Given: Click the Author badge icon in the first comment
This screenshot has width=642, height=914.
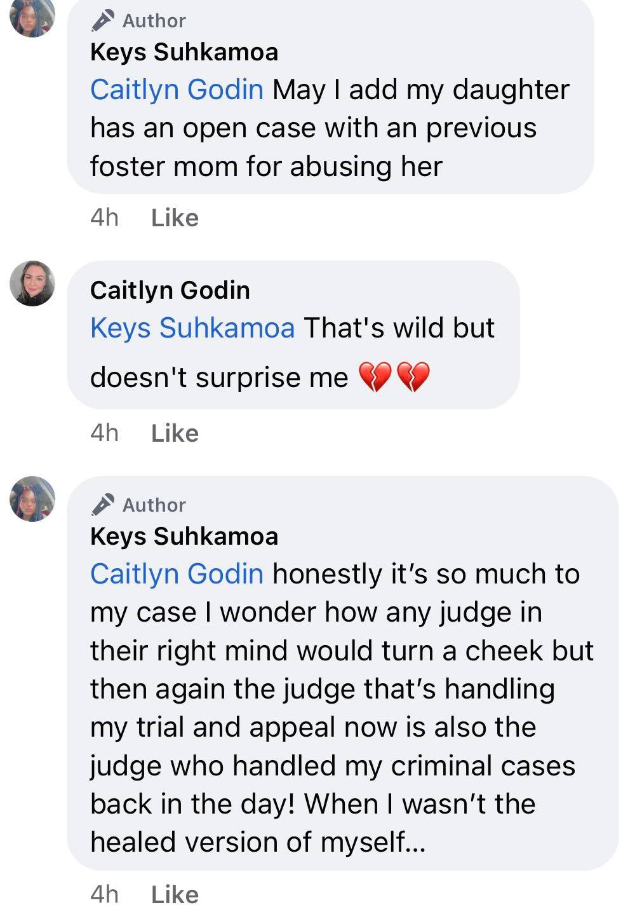Looking at the screenshot, I should 103,21.
